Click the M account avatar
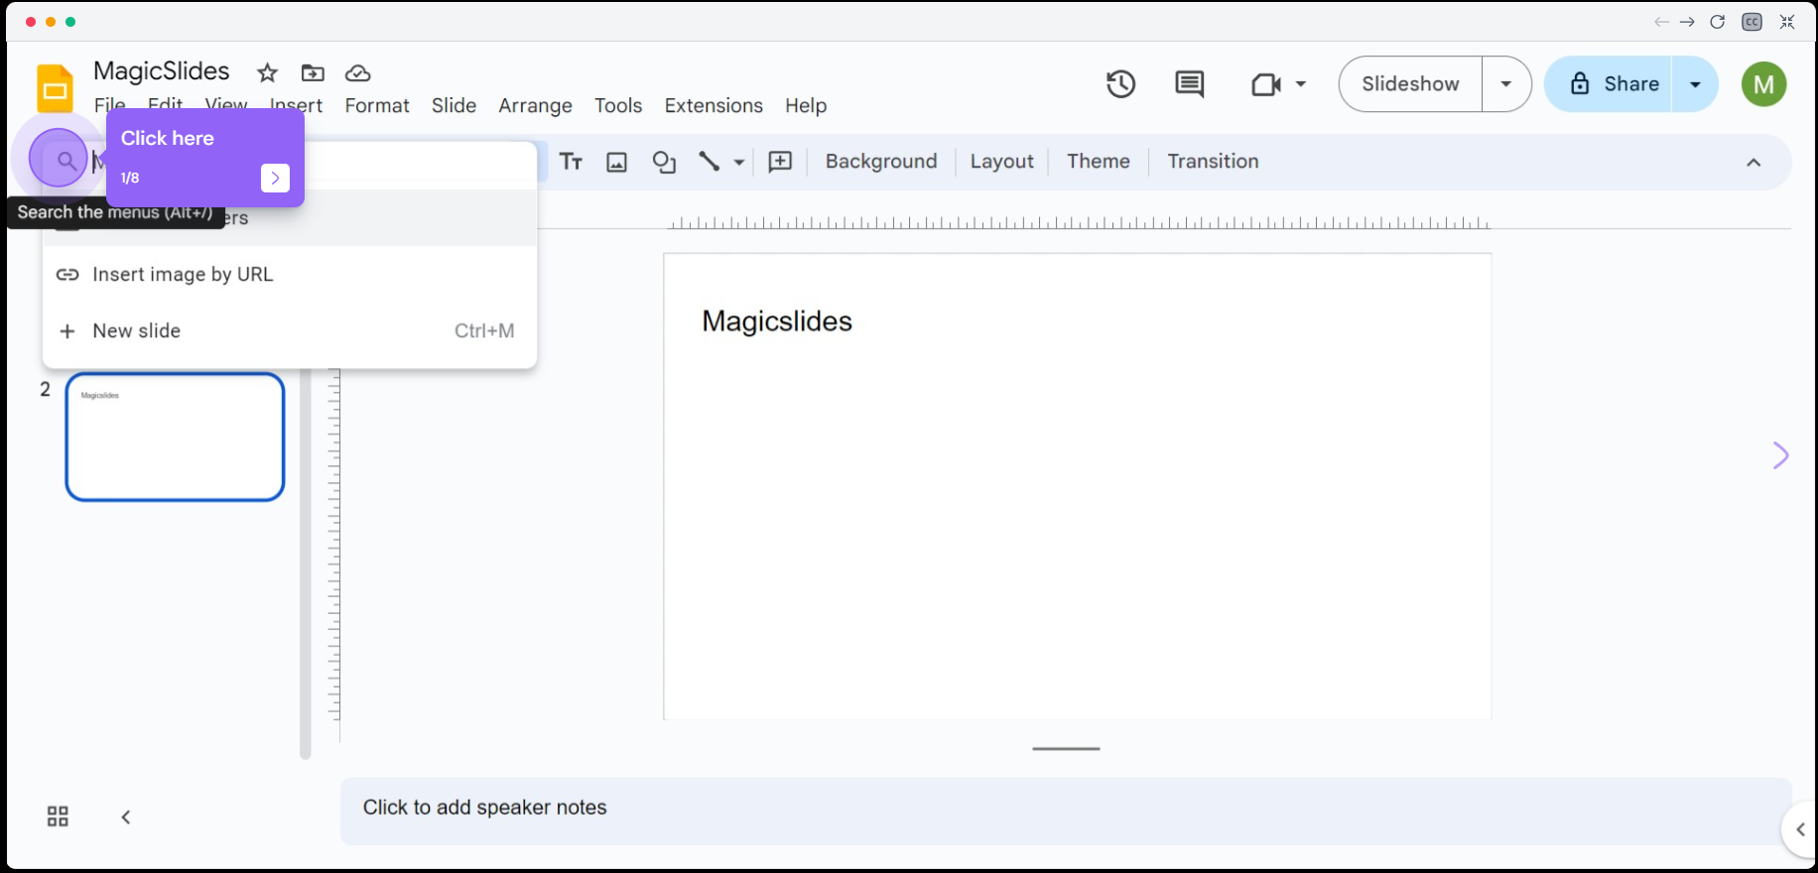This screenshot has height=873, width=1818. coord(1763,84)
